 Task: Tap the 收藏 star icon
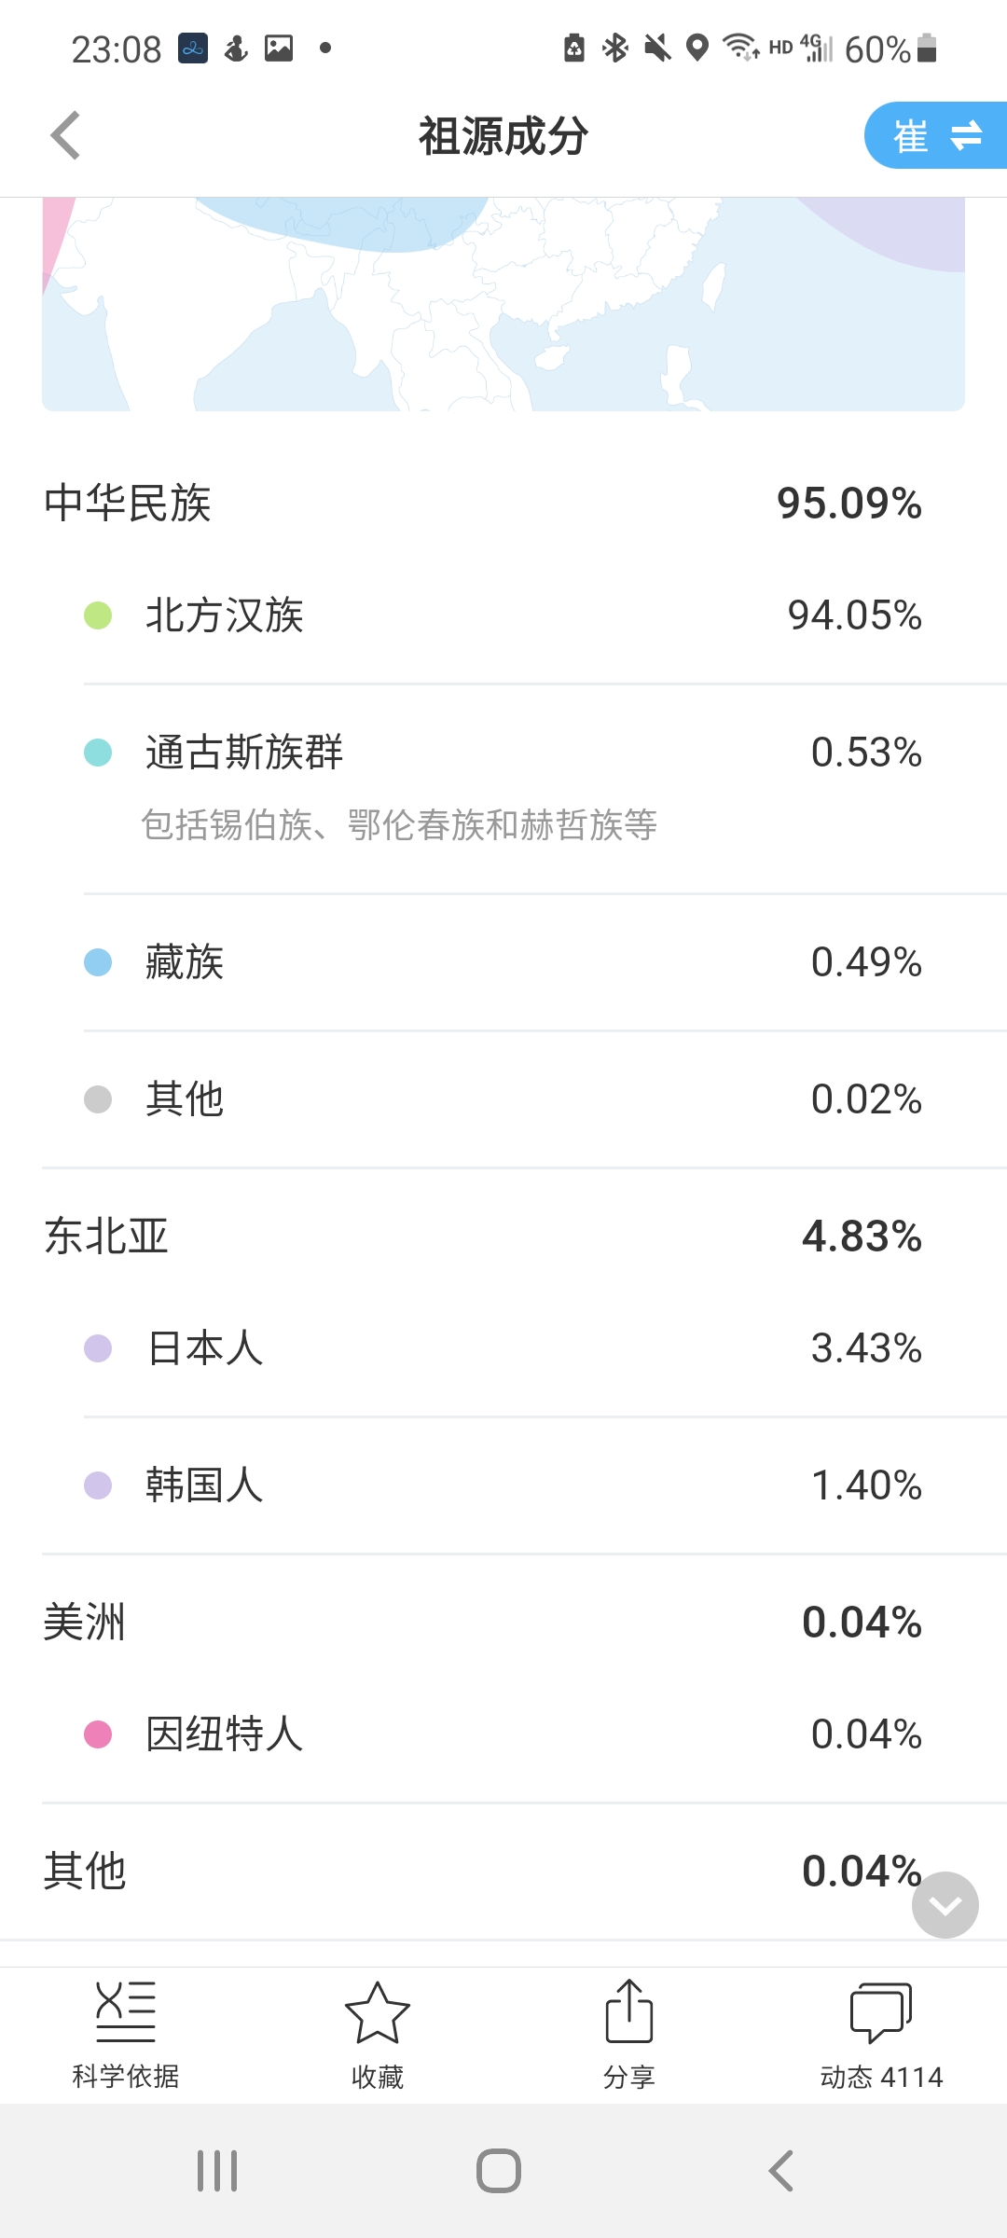tap(378, 2035)
